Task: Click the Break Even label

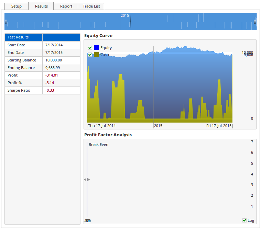Action: coord(98,145)
